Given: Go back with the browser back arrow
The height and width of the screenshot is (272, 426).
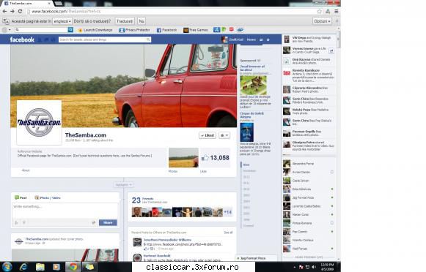Looking at the screenshot, I should (x=4, y=12).
